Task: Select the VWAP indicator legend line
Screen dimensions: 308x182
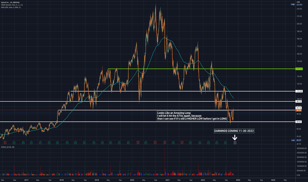Action: point(12,5)
